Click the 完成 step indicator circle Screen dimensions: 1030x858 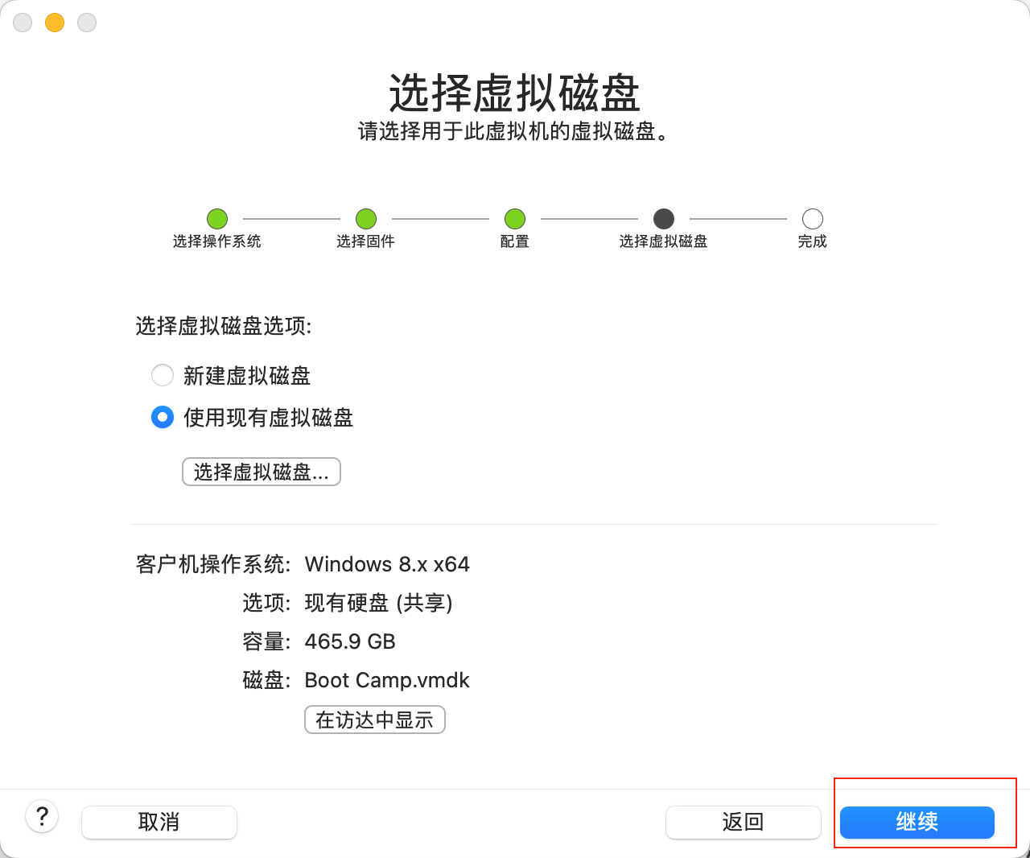point(813,219)
